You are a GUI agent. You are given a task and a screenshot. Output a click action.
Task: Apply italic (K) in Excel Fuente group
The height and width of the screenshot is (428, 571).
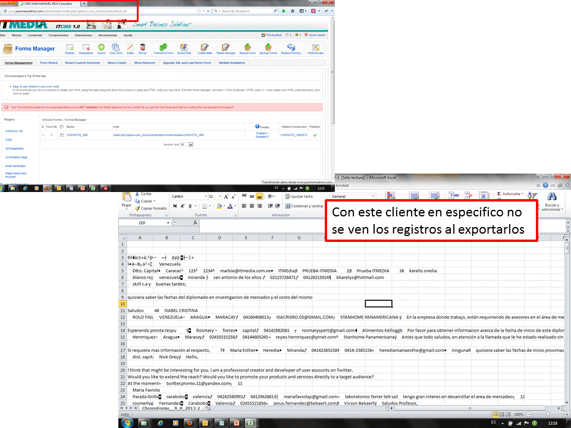pos(183,206)
